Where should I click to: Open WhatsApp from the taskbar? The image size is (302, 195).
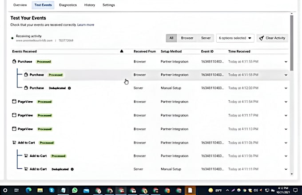click(75, 191)
